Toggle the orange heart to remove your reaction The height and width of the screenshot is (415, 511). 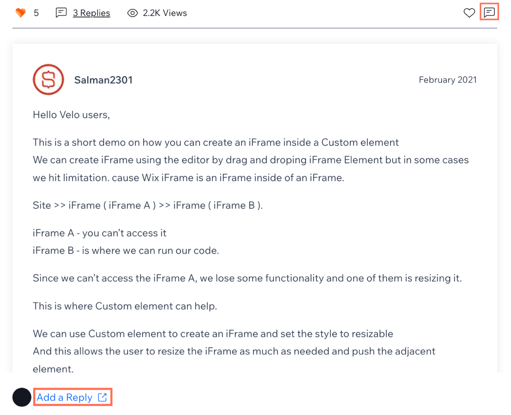21,12
